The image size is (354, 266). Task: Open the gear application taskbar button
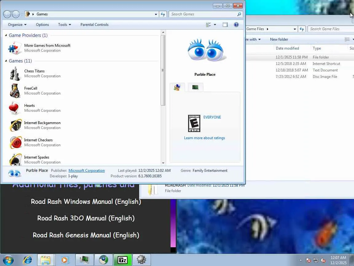[142, 260]
